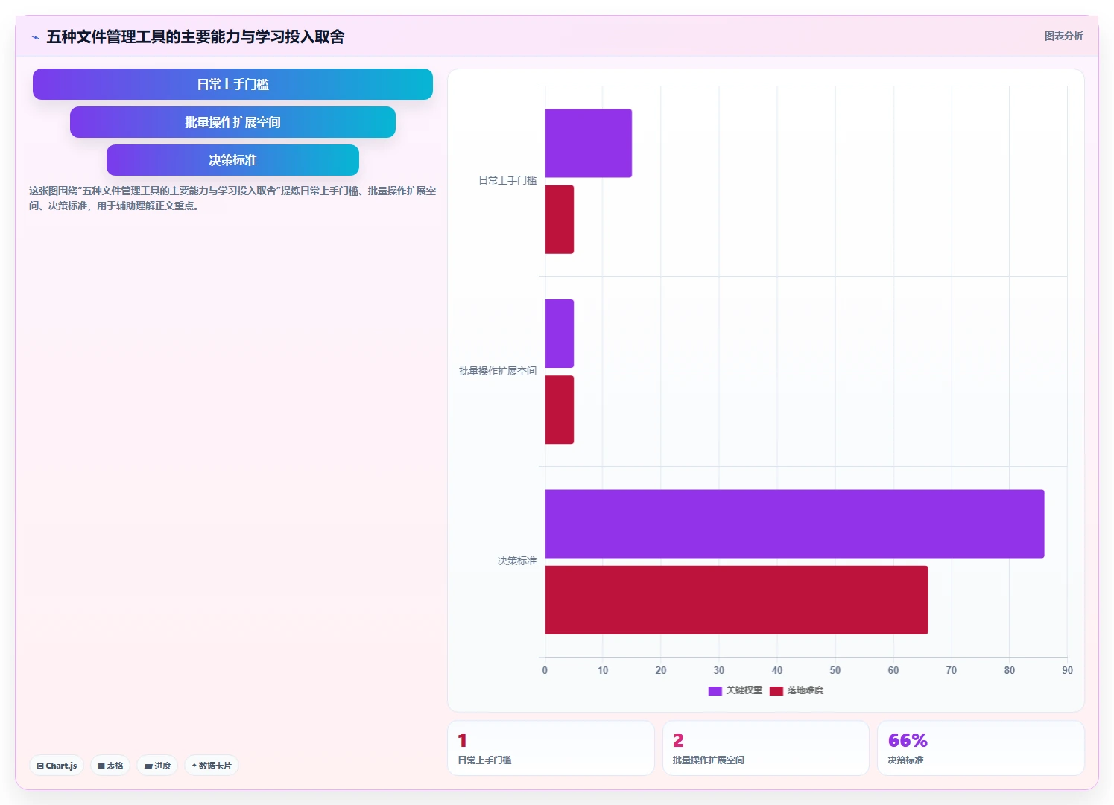This screenshot has height=805, width=1114.
Task: Click the 图表分析 label in header
Action: 1063,36
